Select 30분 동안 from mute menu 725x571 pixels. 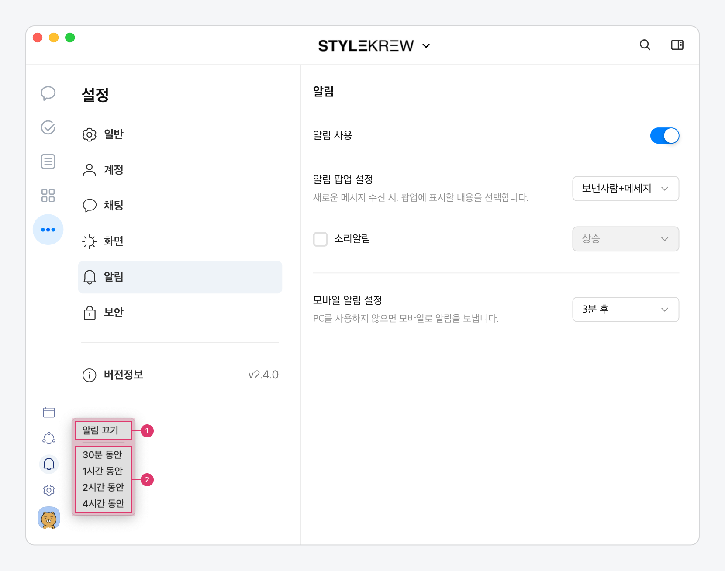(x=102, y=455)
